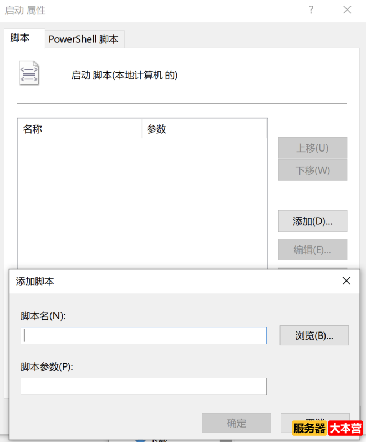Click the 下移(W) button
The image size is (366, 442).
(x=313, y=170)
